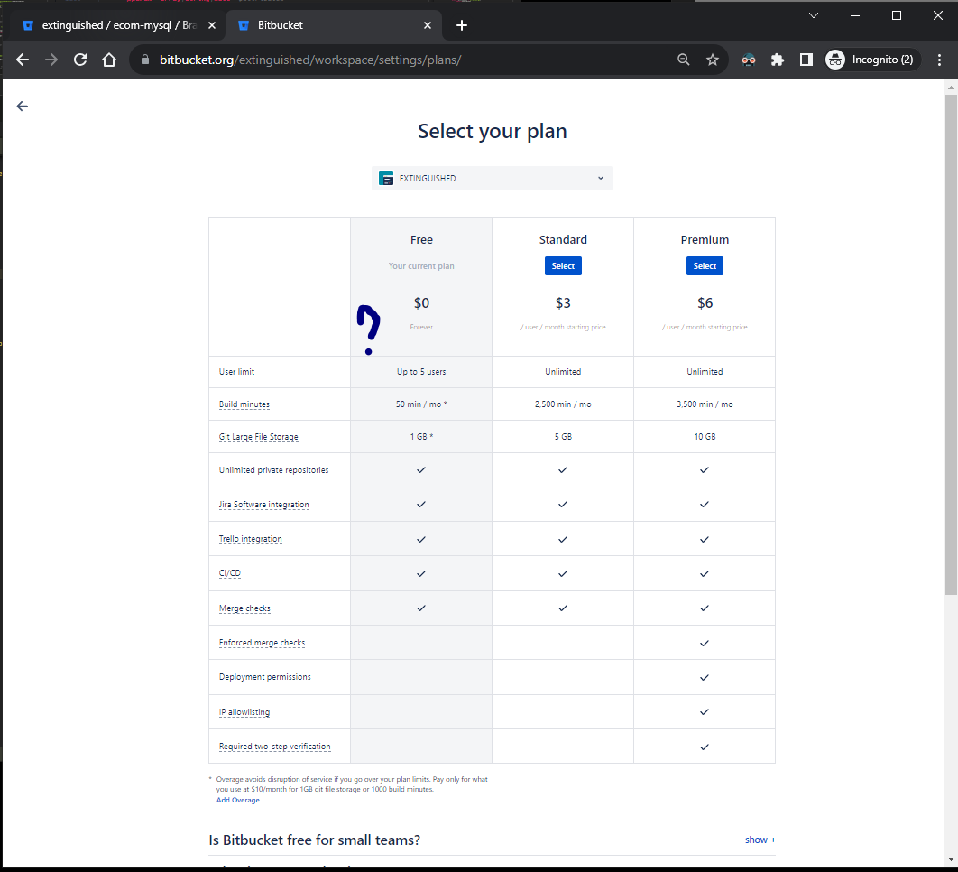Click the Enforced merge checks label
The width and height of the screenshot is (958, 872).
(263, 643)
